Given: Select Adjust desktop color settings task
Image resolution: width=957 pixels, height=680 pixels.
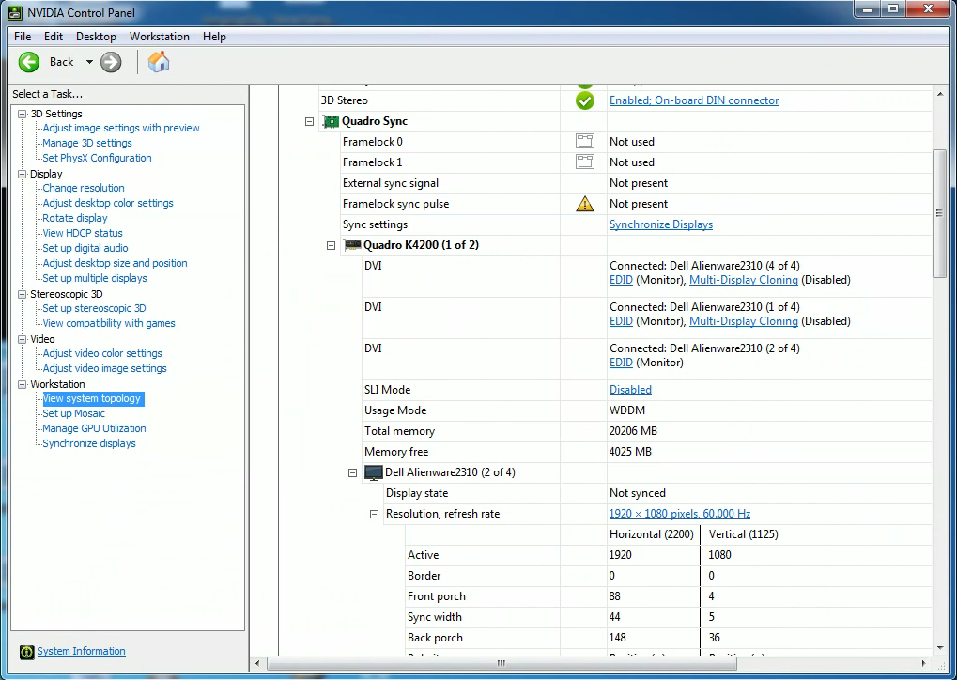Looking at the screenshot, I should coord(108,203).
